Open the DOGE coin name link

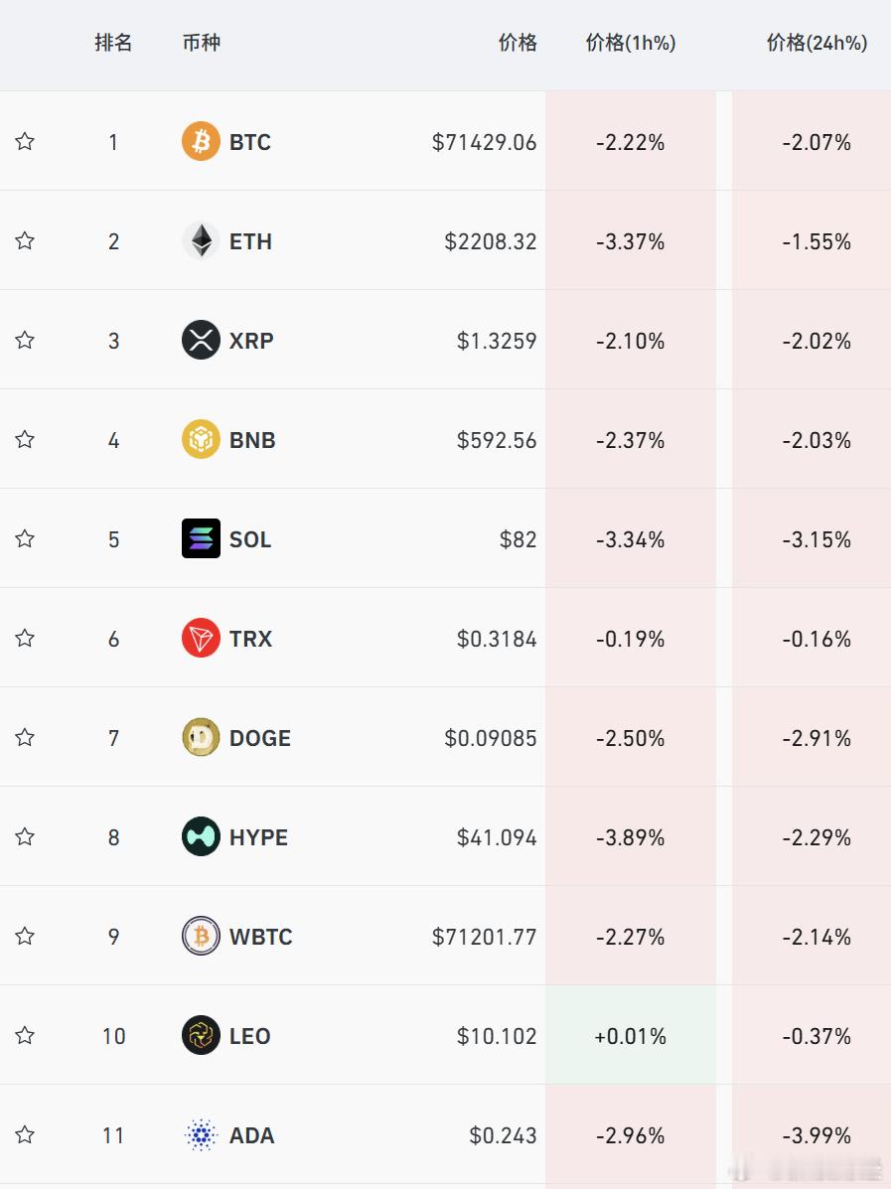click(x=260, y=738)
